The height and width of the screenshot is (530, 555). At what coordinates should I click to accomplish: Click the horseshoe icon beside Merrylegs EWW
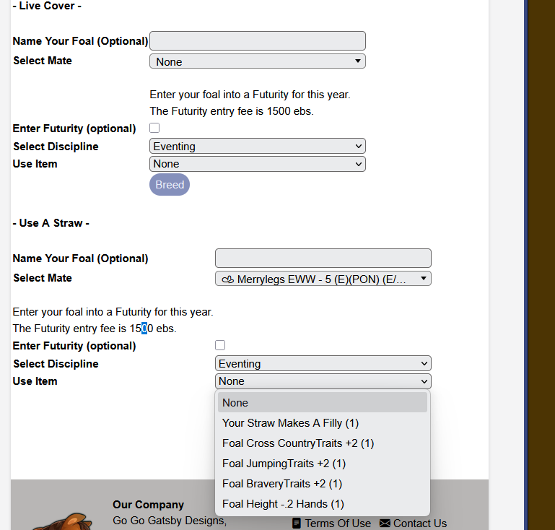pos(227,279)
